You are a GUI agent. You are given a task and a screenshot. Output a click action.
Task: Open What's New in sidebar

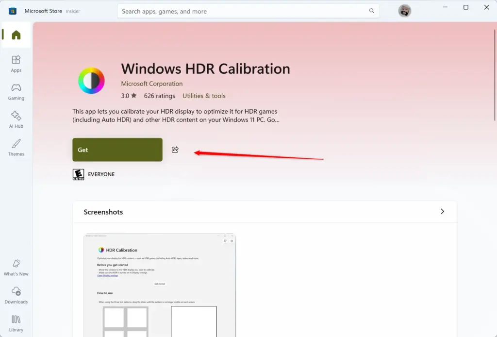pos(16,268)
